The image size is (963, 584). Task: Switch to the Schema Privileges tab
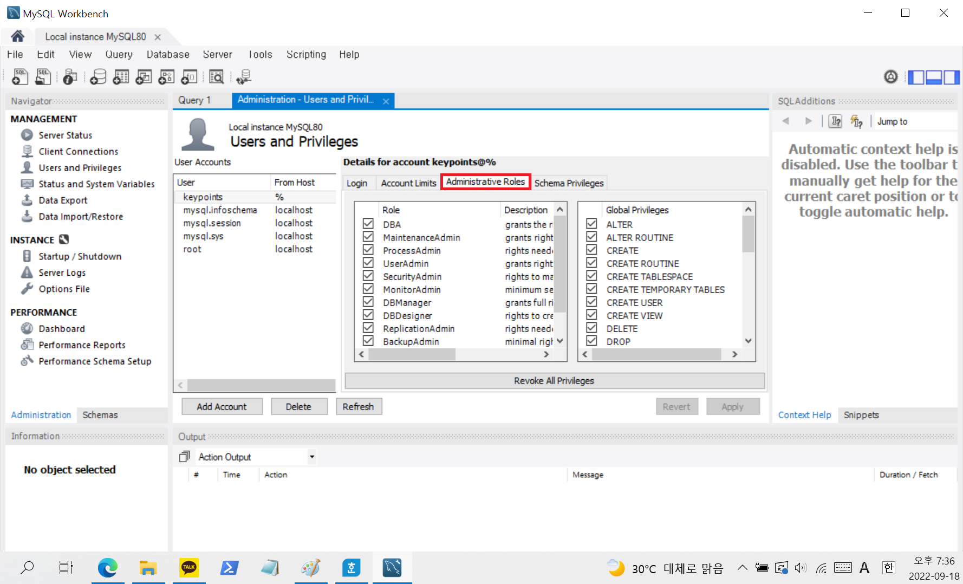(569, 183)
